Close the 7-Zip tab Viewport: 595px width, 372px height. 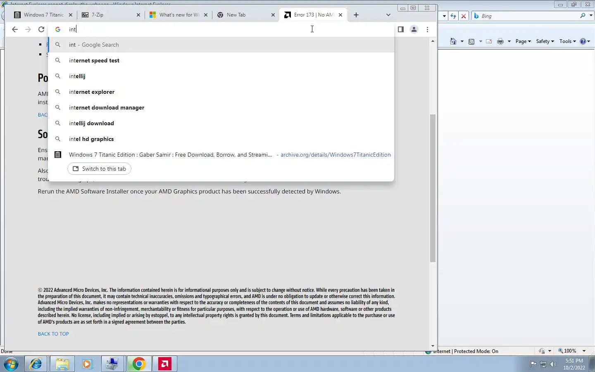tap(138, 15)
